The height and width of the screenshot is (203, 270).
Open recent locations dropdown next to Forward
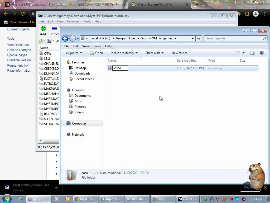78,39
